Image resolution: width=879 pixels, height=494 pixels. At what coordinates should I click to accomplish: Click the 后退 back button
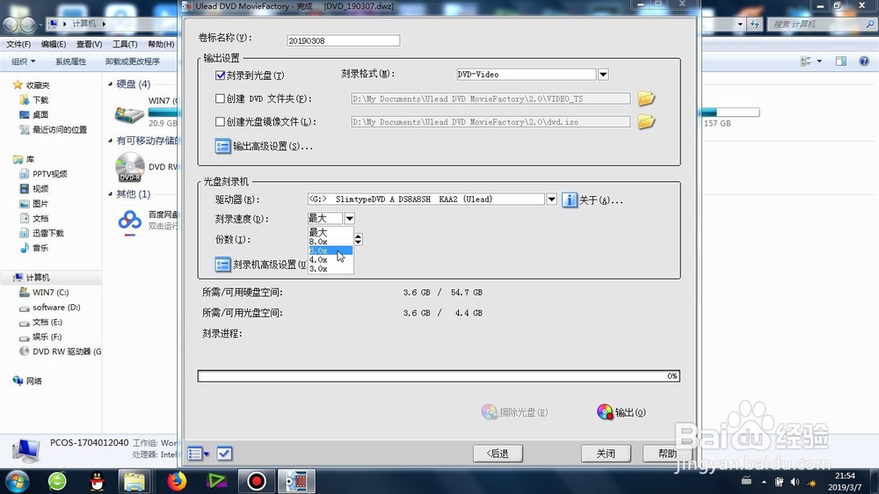(x=498, y=454)
